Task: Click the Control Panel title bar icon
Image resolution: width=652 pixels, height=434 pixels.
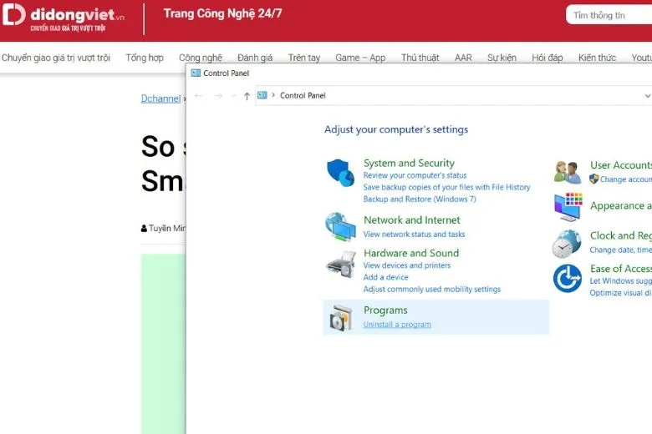Action: [196, 73]
